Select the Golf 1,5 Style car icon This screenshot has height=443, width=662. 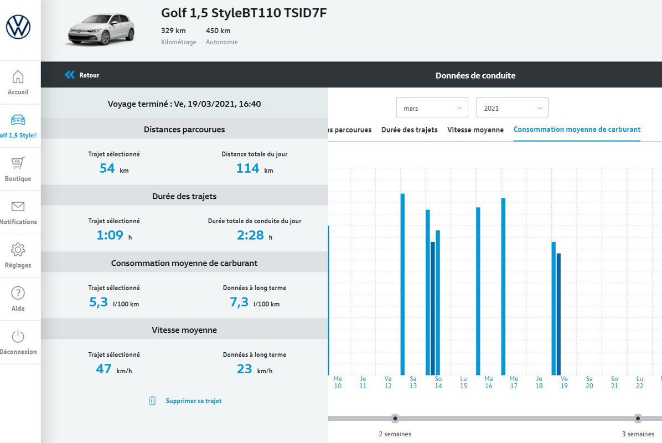pyautogui.click(x=18, y=120)
